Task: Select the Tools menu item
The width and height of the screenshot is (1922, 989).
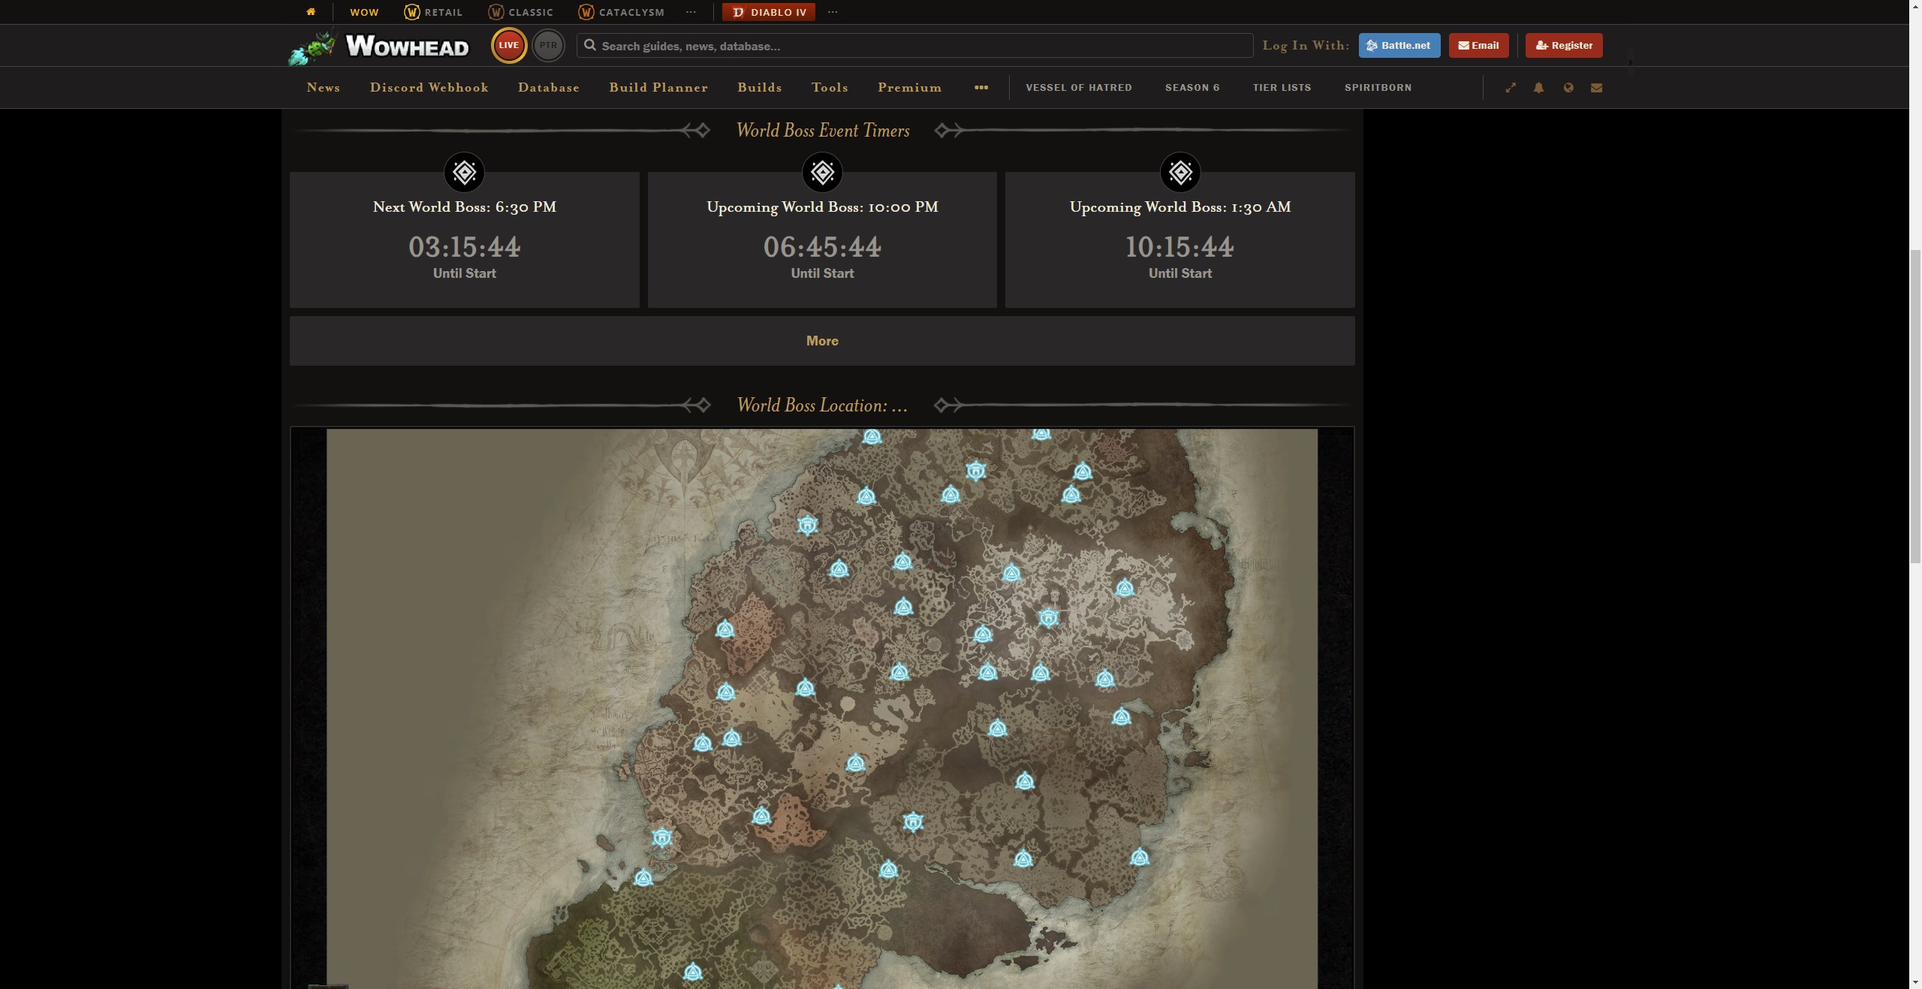Action: coord(830,88)
